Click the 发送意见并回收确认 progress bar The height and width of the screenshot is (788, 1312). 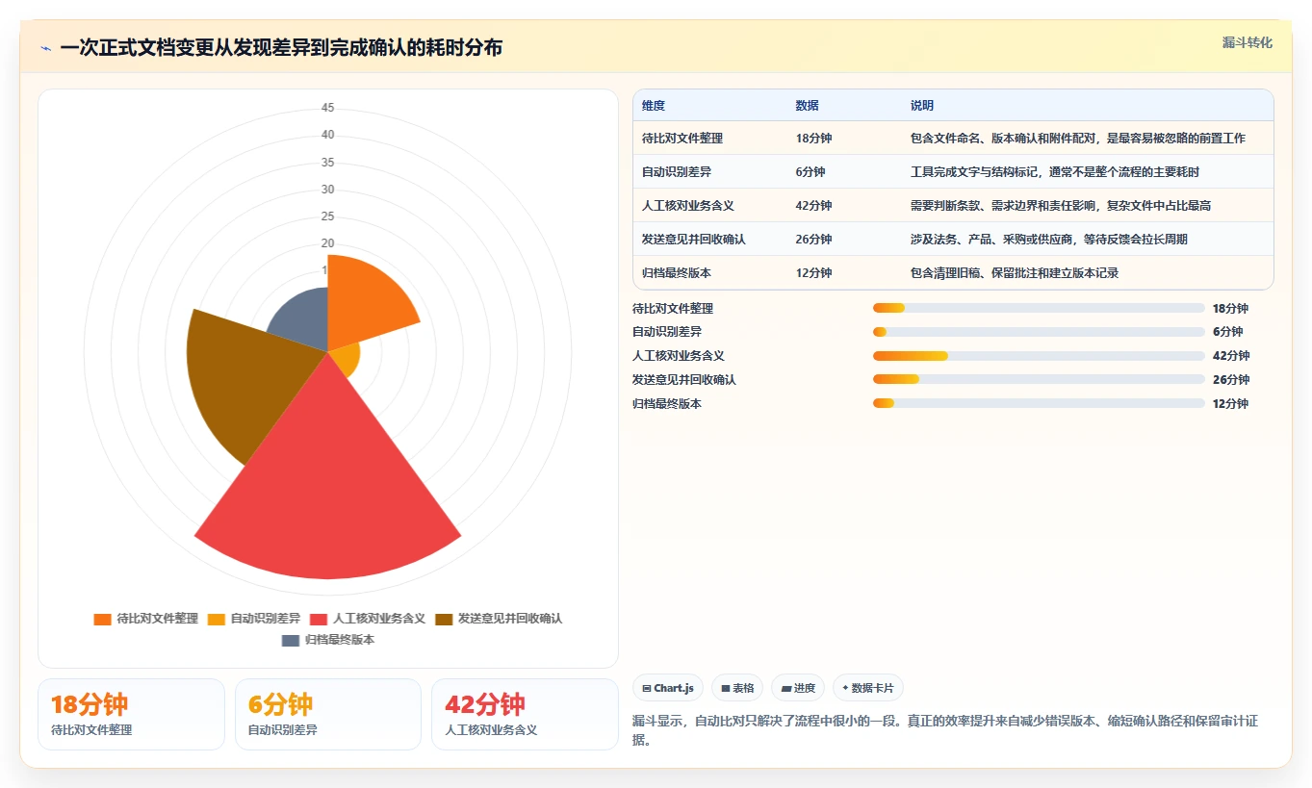(1039, 380)
